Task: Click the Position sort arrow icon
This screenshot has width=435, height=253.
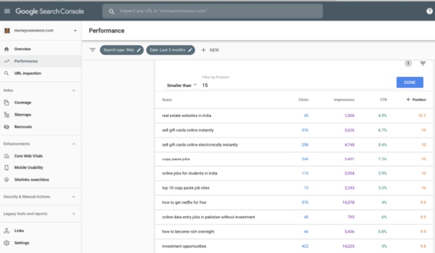Action: point(408,99)
